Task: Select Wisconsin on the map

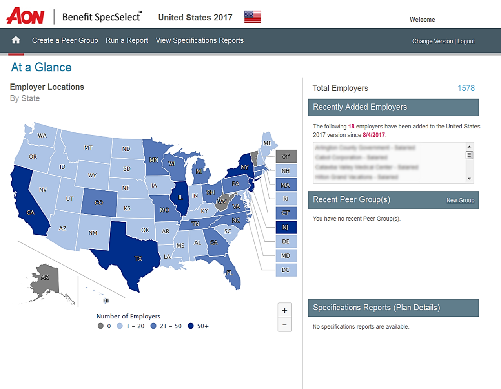Action: coord(172,165)
